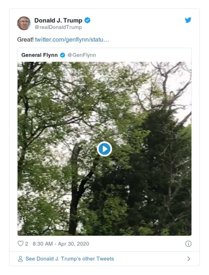See Donald J. Trump's other Tweets
Image resolution: width=209 pixels, height=275 pixels.
click(x=69, y=259)
